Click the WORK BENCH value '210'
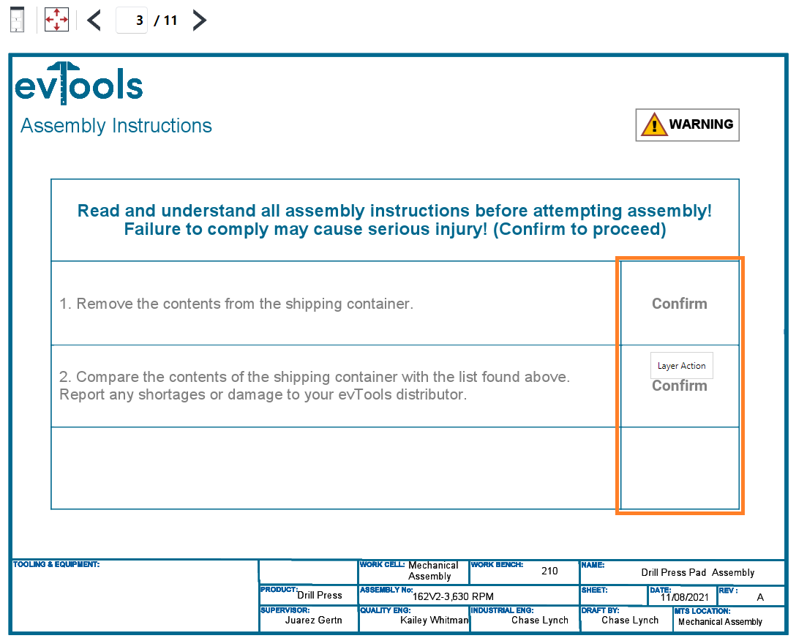This screenshot has height=641, width=796. click(549, 571)
